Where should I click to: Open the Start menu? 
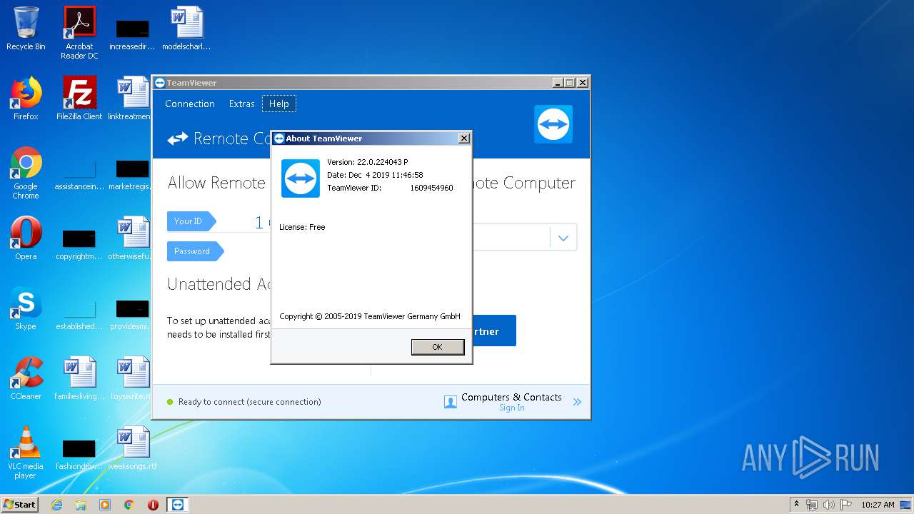[x=20, y=504]
